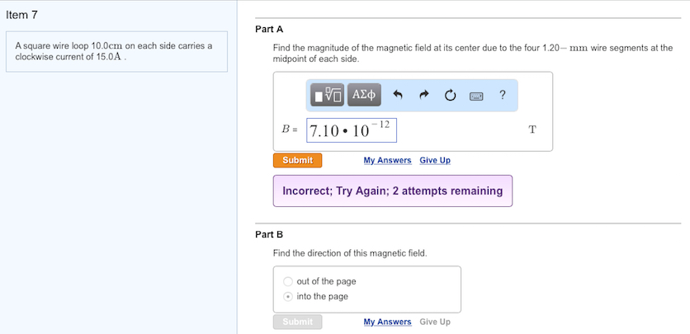Open the math templates (fraction/root) tool

click(328, 95)
